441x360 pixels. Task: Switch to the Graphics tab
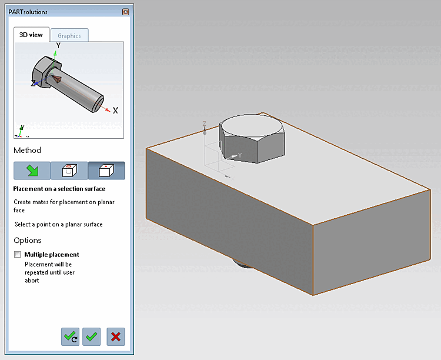[x=69, y=36]
